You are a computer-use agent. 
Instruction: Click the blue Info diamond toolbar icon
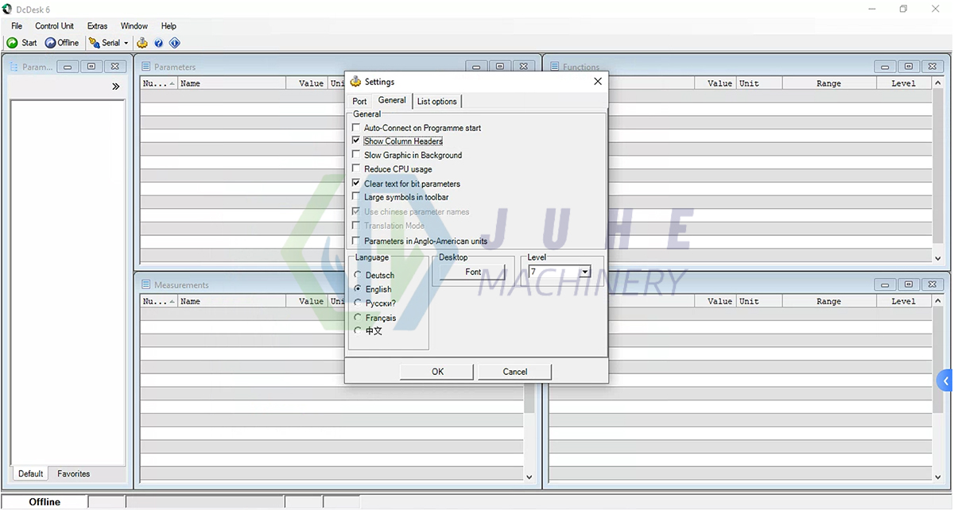(174, 43)
